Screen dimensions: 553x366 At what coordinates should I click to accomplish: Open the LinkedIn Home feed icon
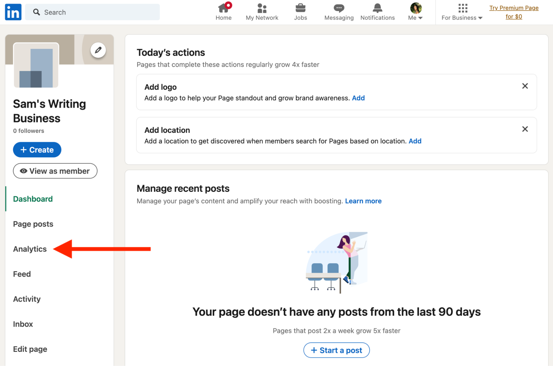pyautogui.click(x=224, y=8)
